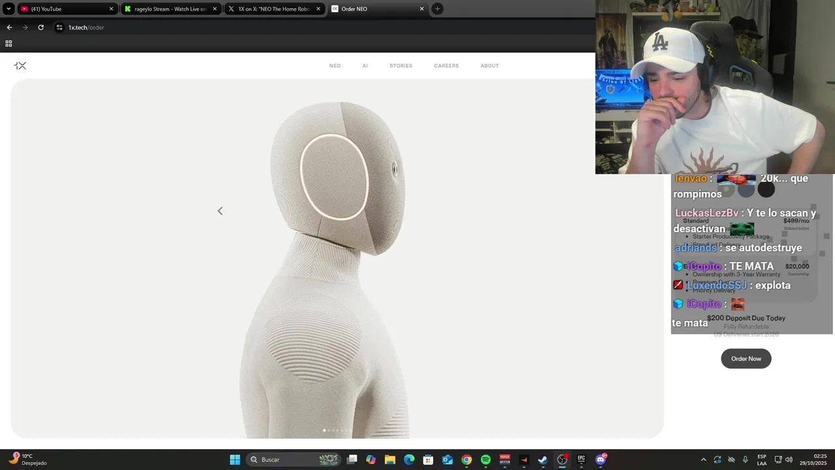Click the Order Now button
The width and height of the screenshot is (835, 470).
(746, 358)
